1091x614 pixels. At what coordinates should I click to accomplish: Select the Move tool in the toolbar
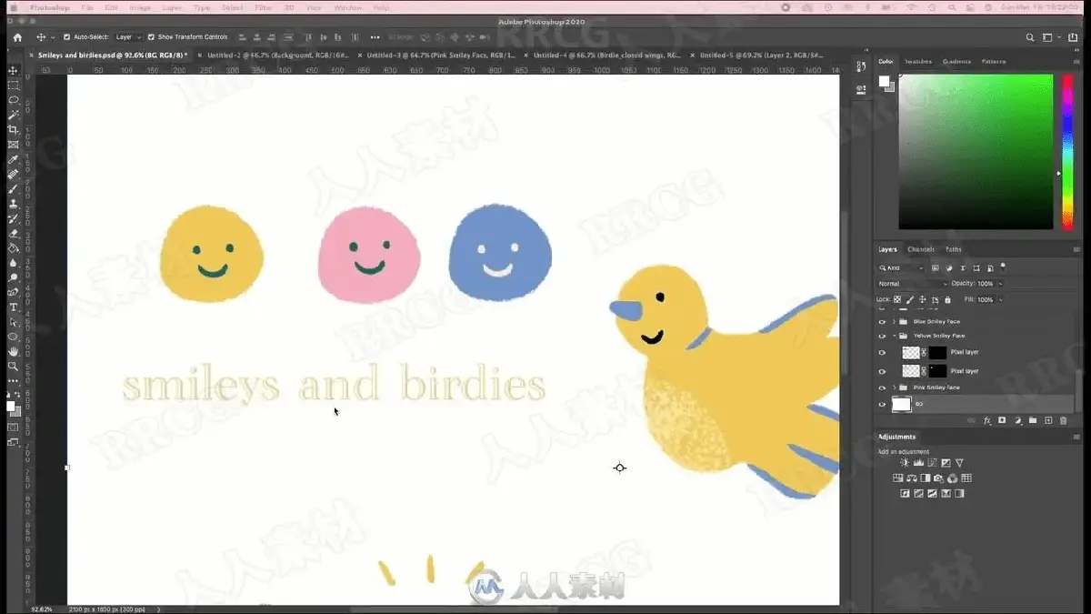tap(13, 70)
